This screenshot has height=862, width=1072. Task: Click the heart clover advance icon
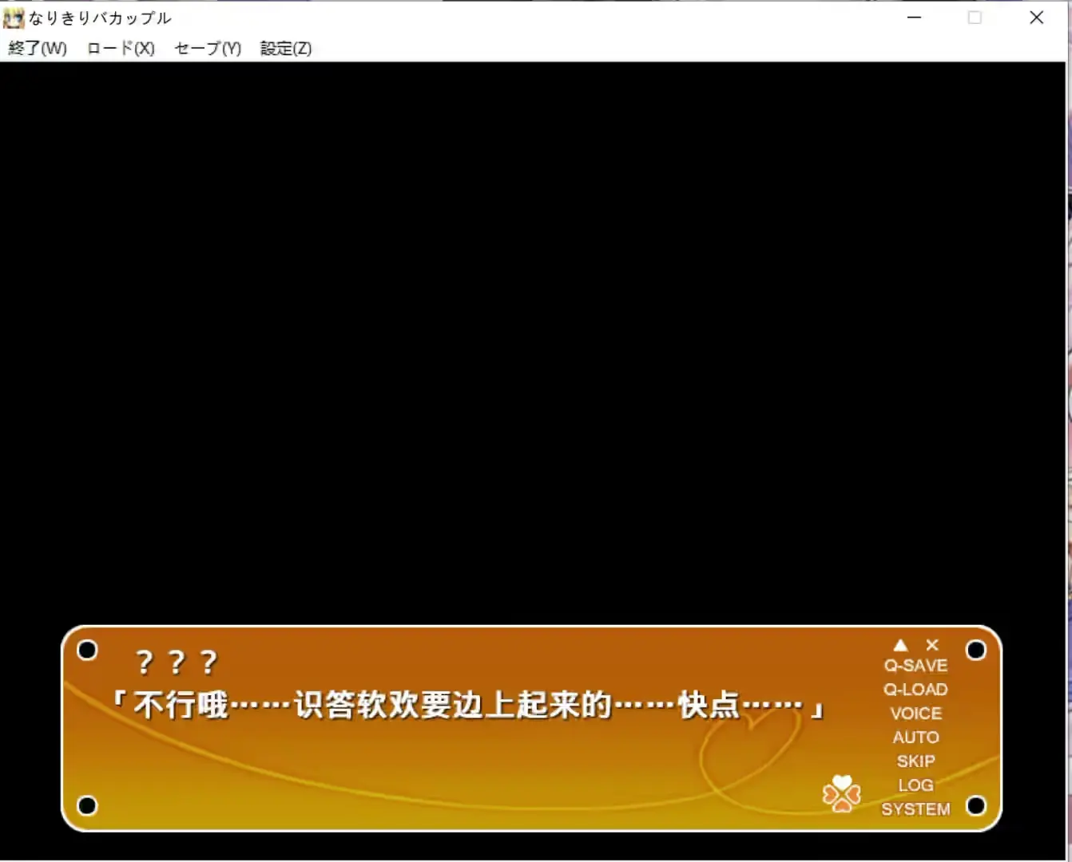tap(842, 793)
